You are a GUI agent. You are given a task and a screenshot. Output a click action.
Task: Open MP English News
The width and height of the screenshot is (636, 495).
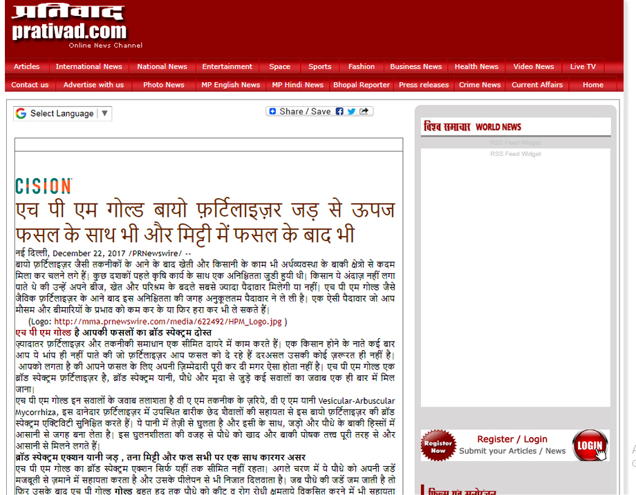(x=231, y=85)
